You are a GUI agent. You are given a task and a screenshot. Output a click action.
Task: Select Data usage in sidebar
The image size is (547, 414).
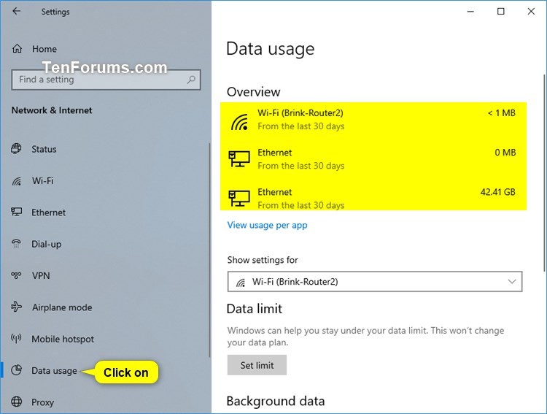coord(54,370)
